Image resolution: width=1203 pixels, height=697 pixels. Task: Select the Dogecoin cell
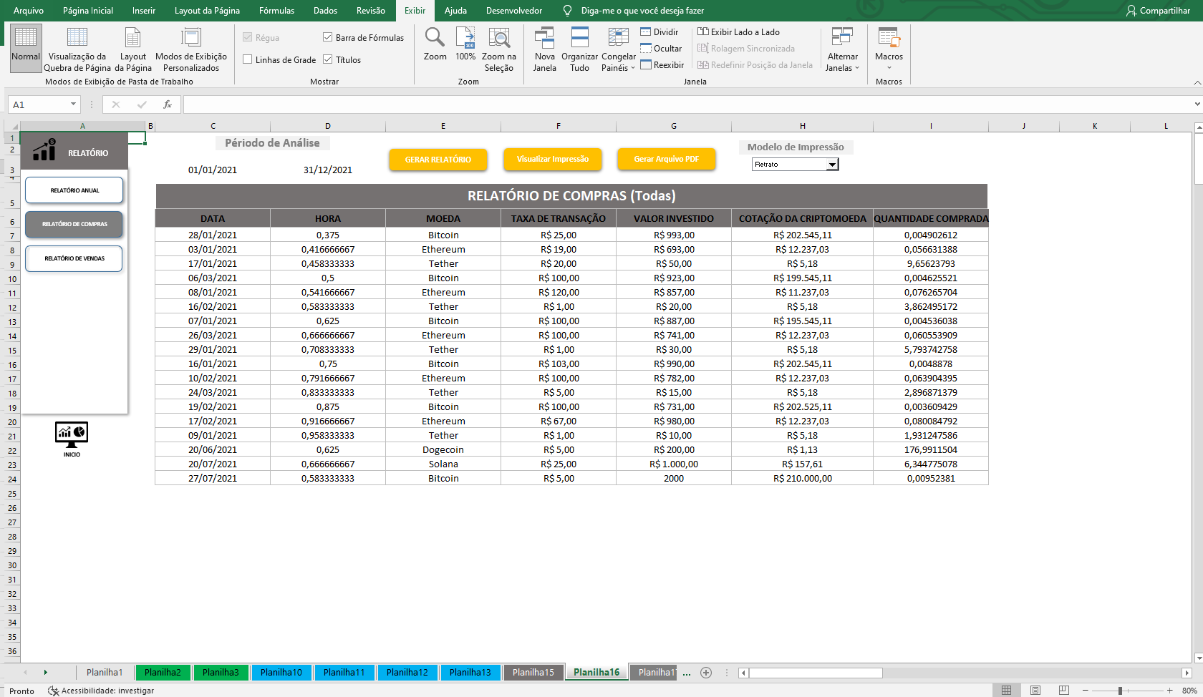click(x=443, y=449)
